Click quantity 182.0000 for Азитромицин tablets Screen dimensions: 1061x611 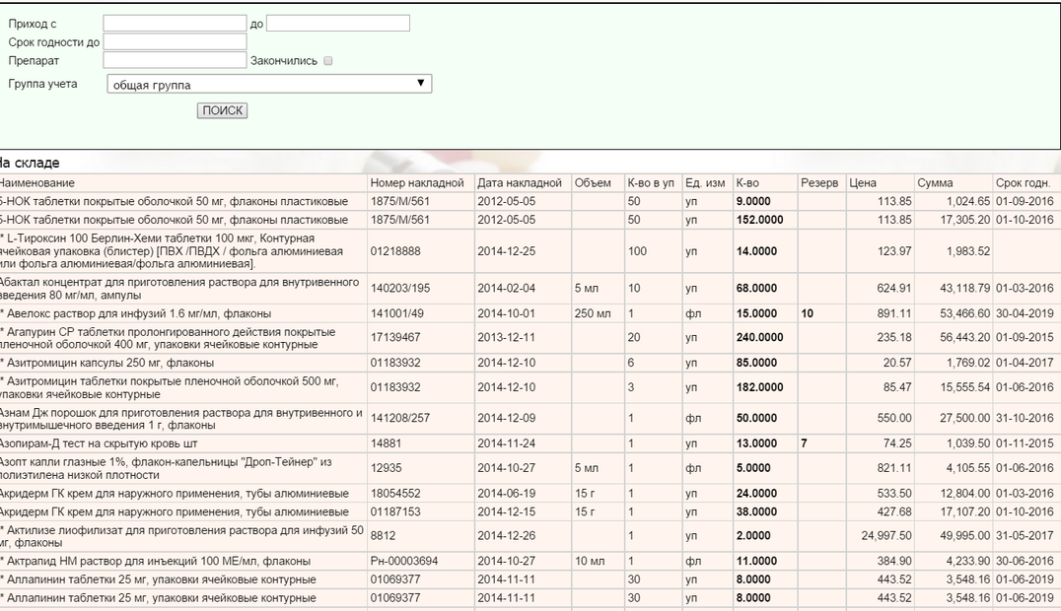click(760, 387)
